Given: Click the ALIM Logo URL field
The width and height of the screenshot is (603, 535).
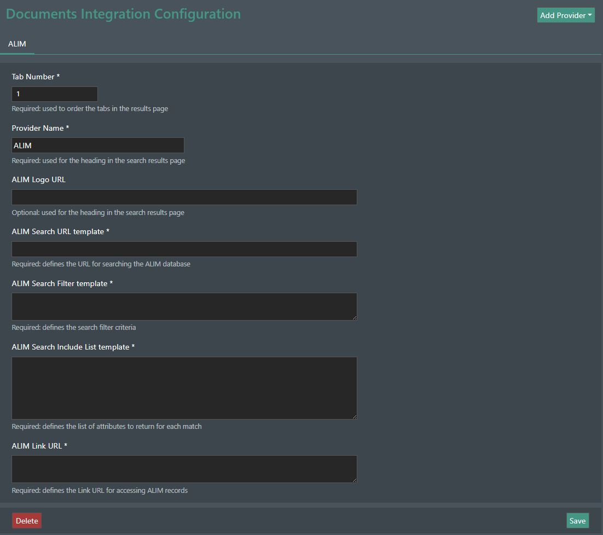Looking at the screenshot, I should coord(184,197).
